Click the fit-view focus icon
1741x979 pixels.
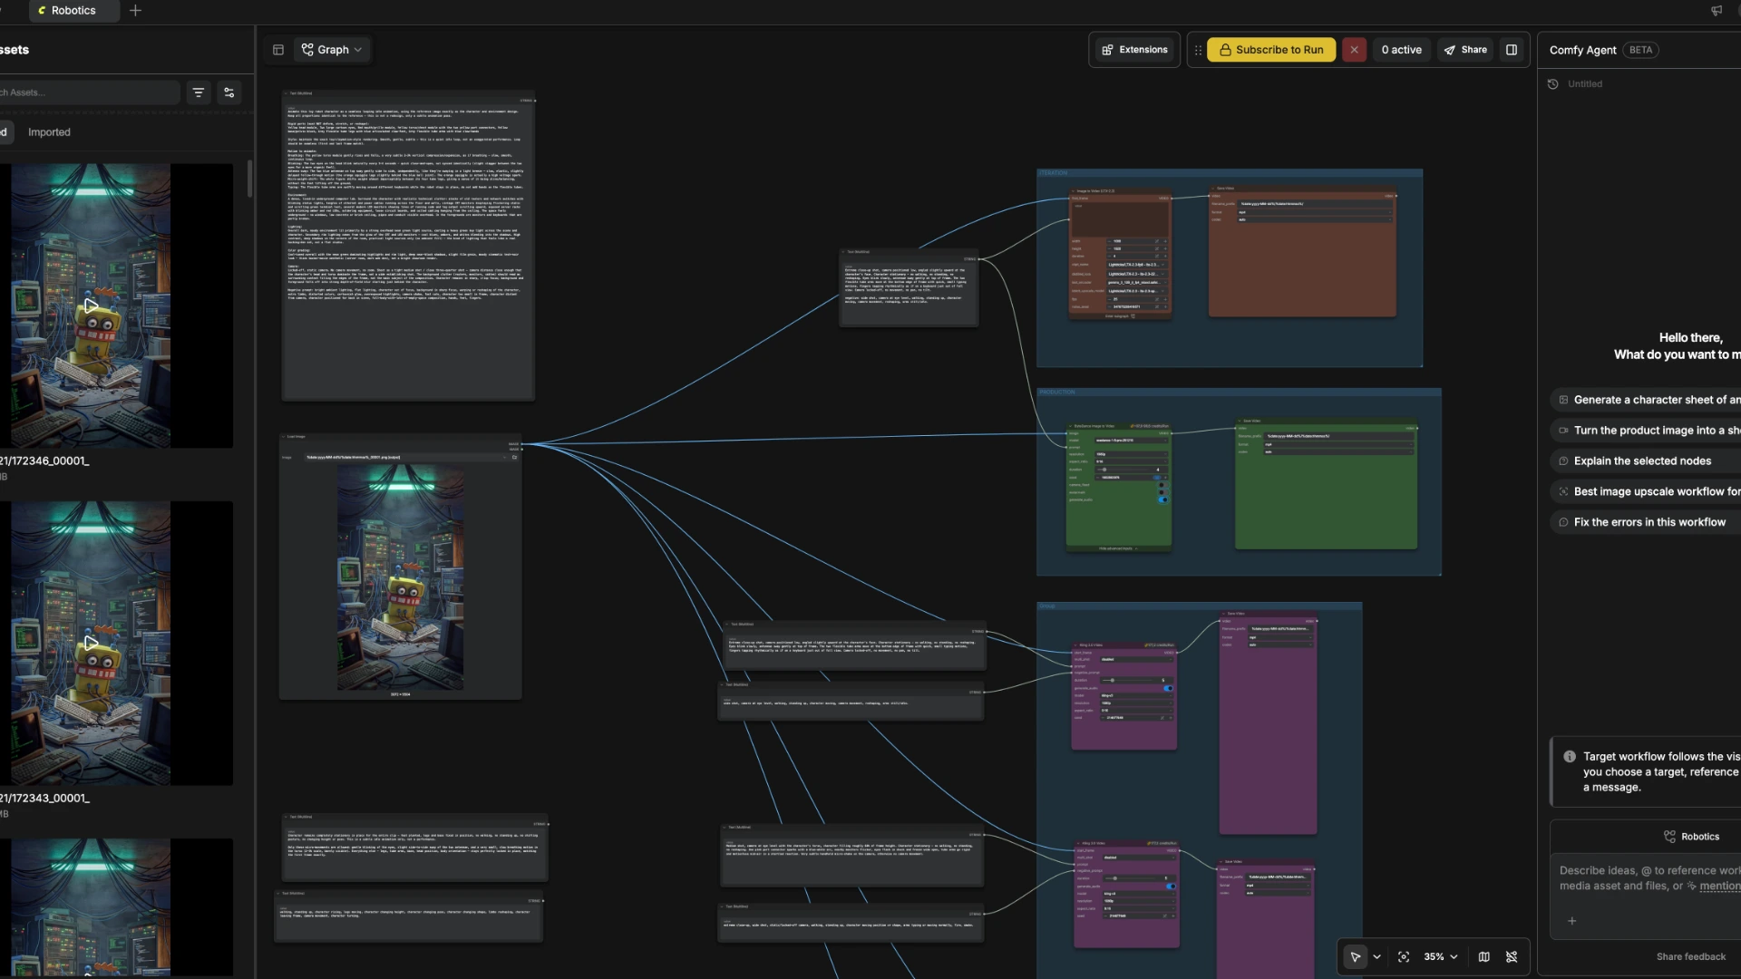[1404, 956]
